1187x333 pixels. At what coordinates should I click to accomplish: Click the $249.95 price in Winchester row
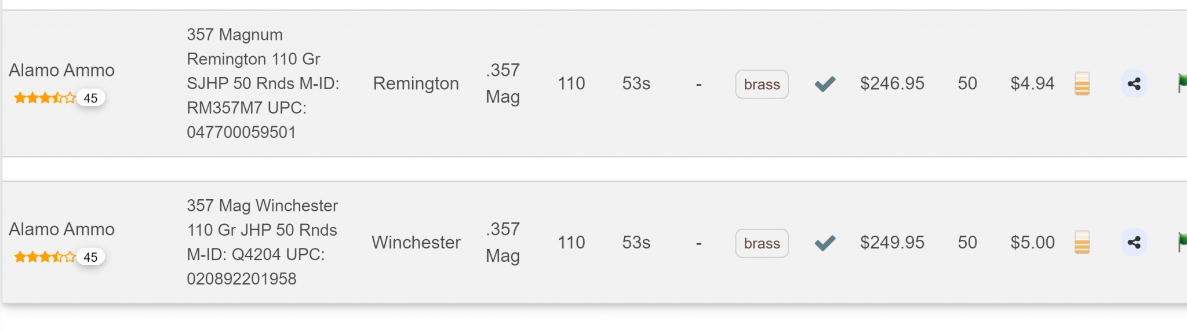pos(892,242)
